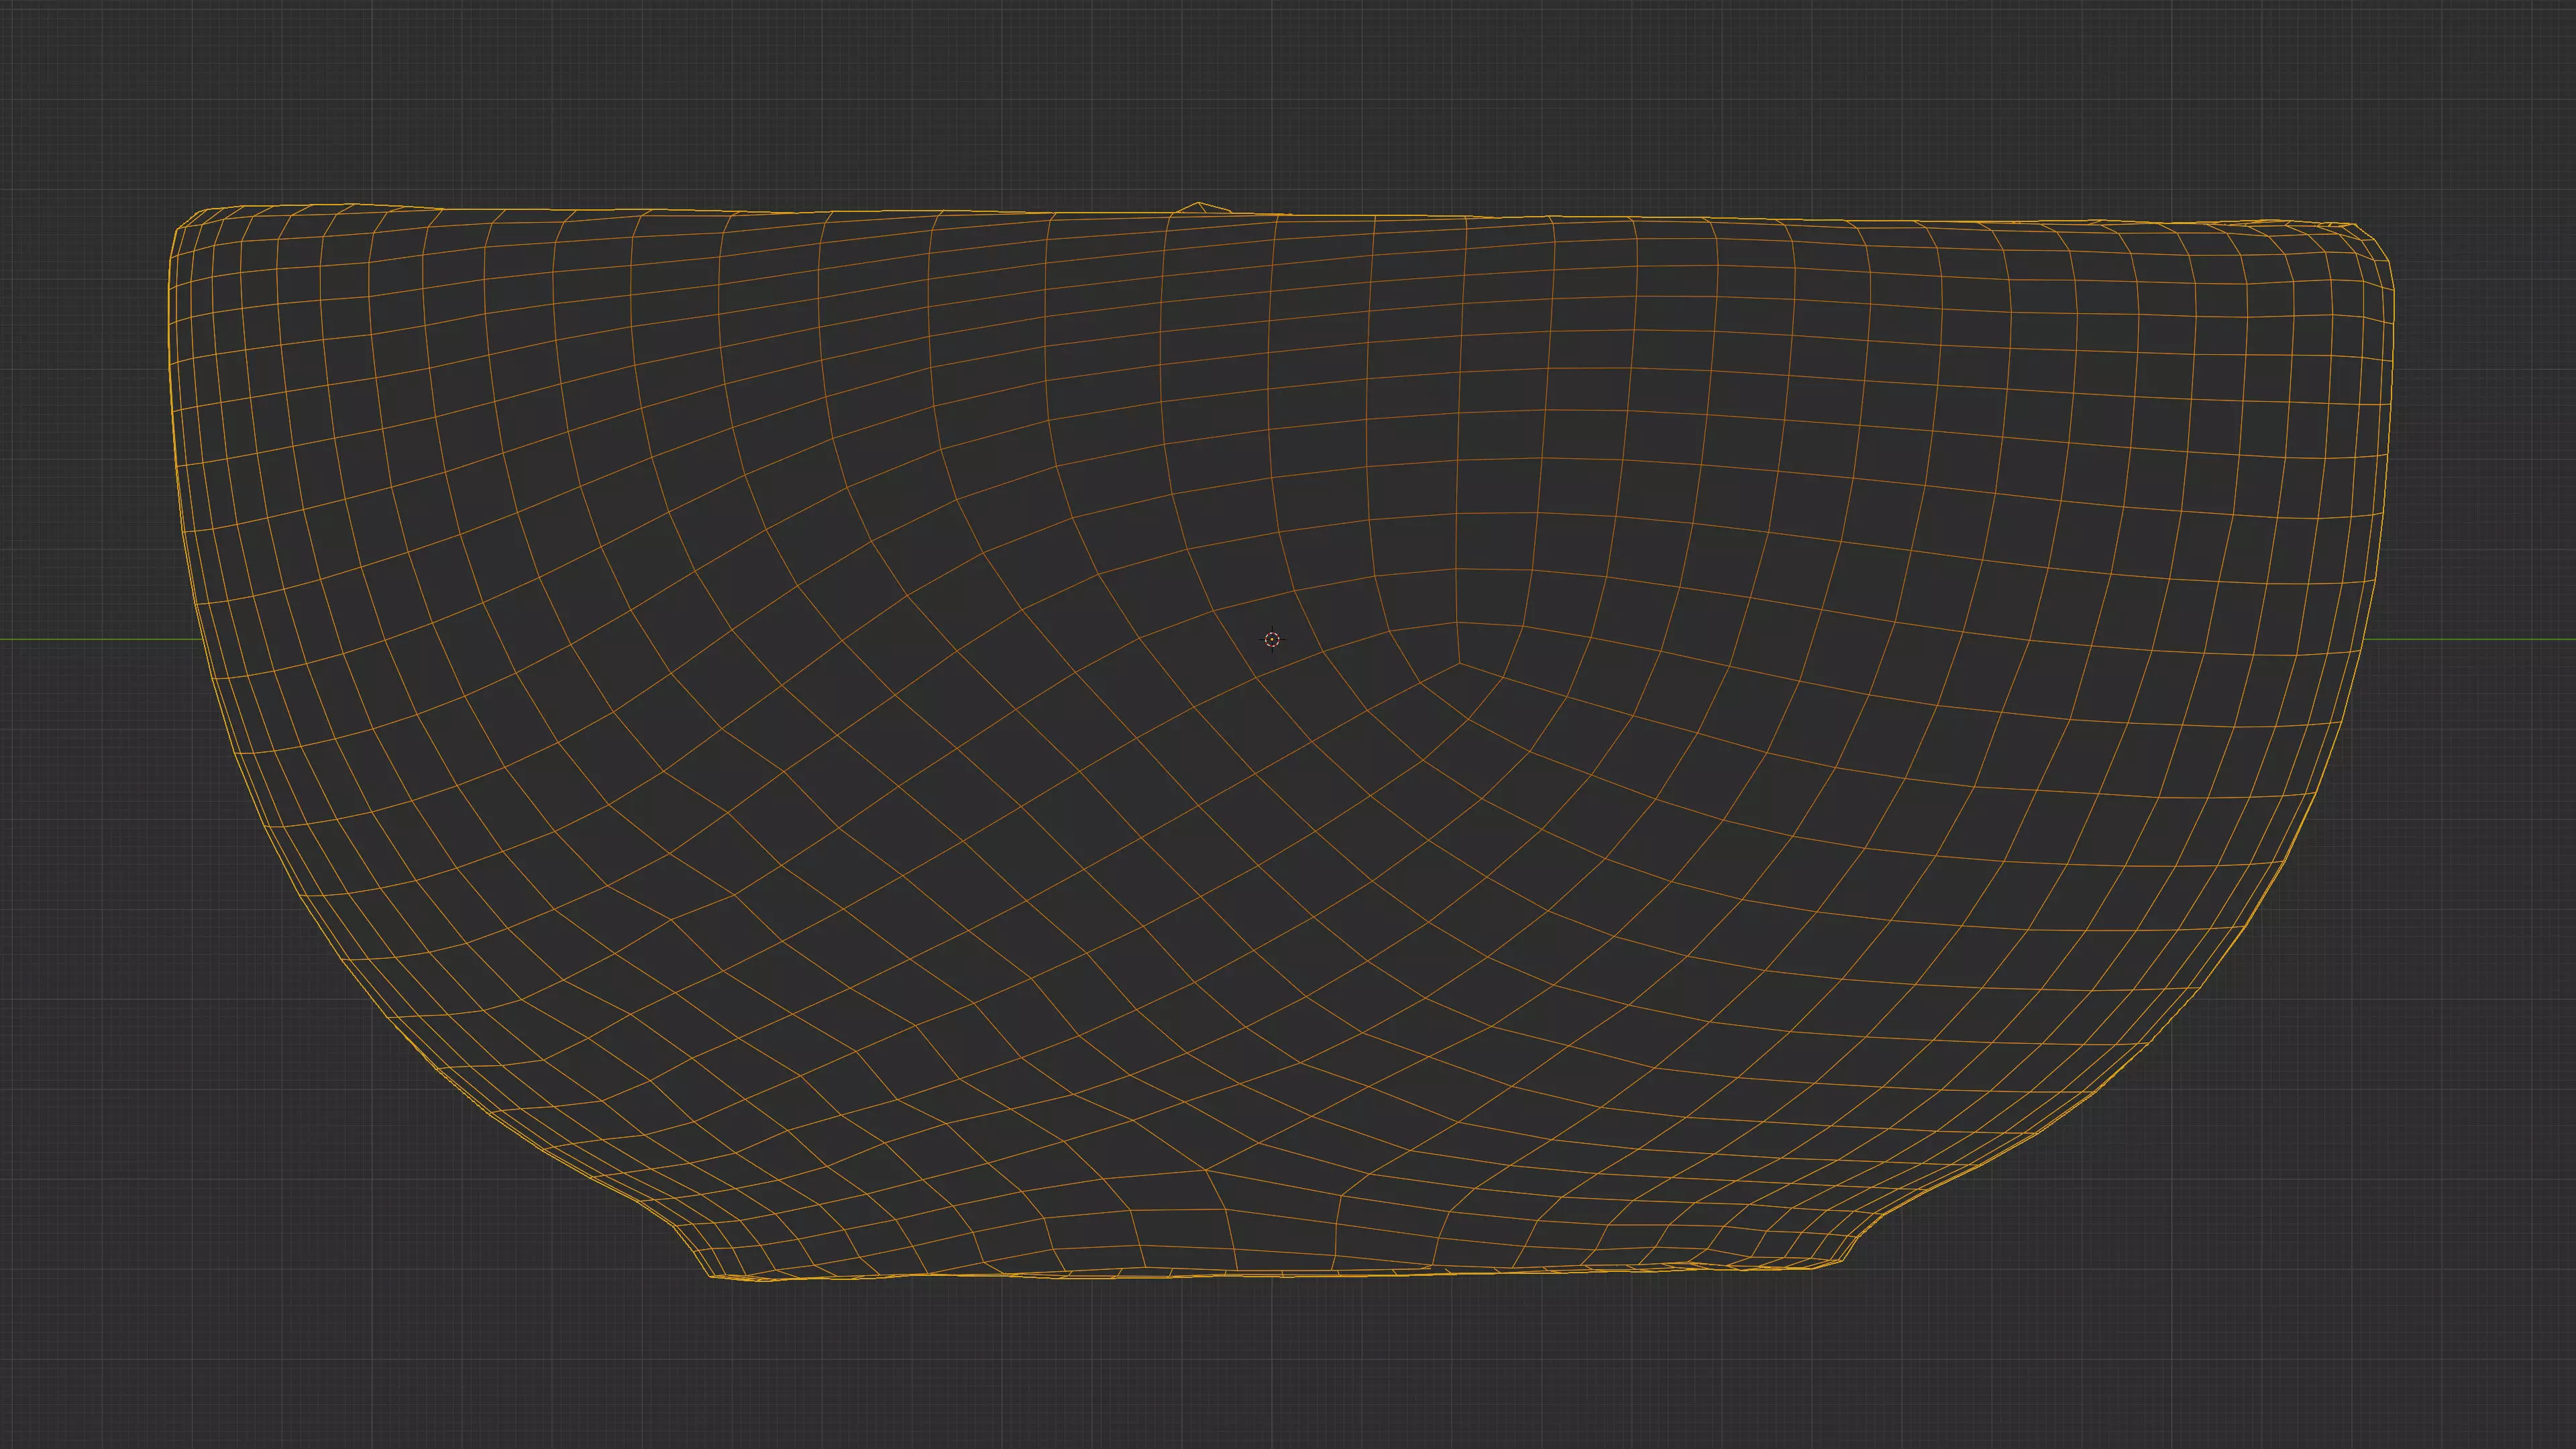Select the star pole vertex near bowl bottom
Viewport: 2576px width, 1449px height.
point(1206,1169)
